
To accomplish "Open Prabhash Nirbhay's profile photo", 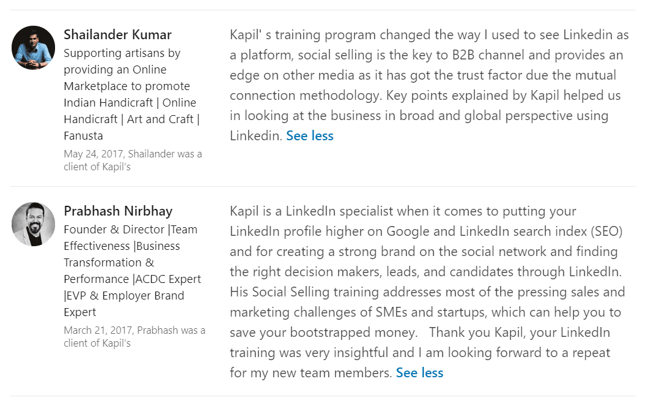I will pyautogui.click(x=34, y=224).
